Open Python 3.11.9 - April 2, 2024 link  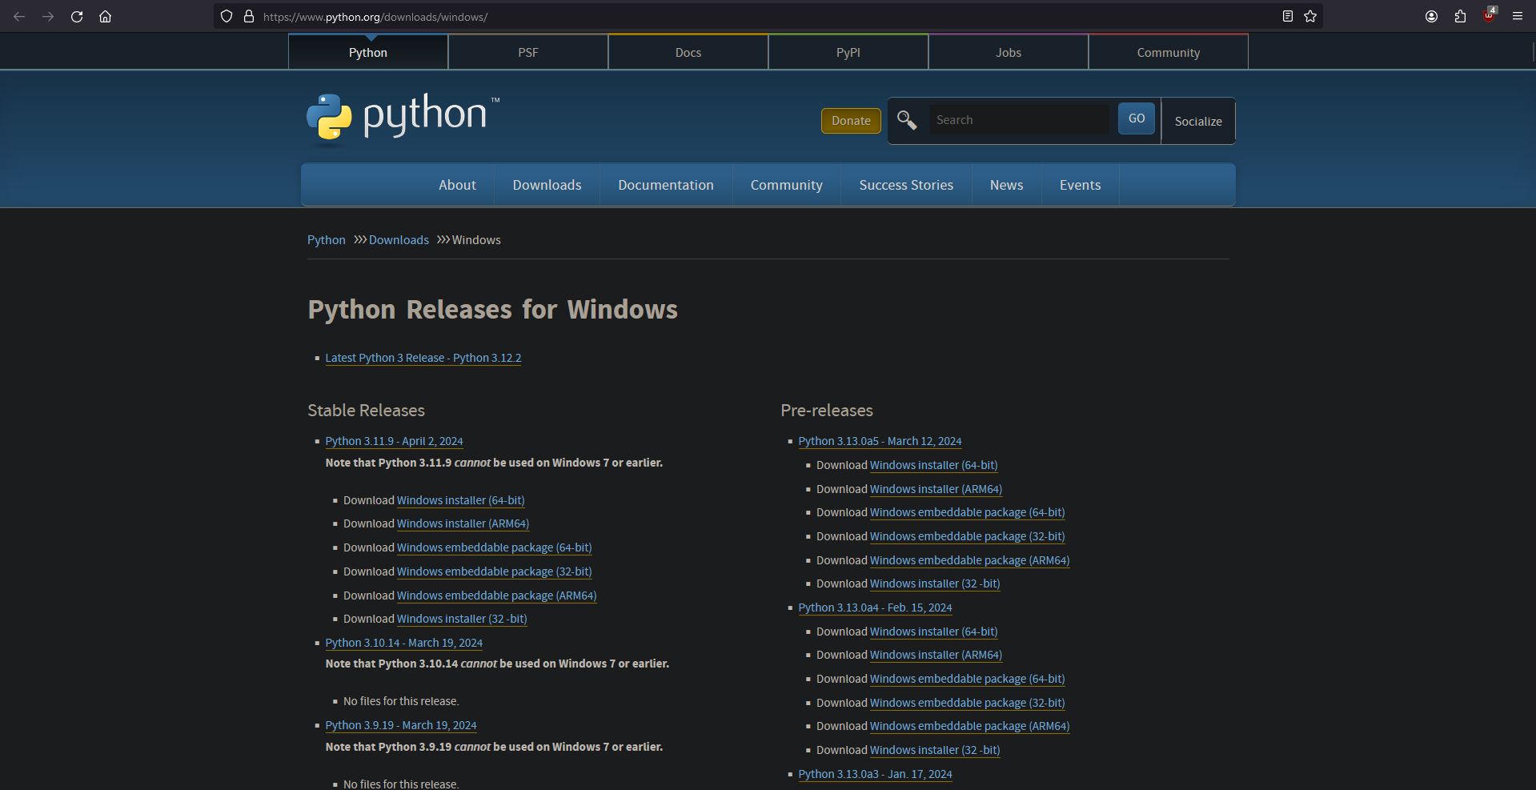point(394,441)
